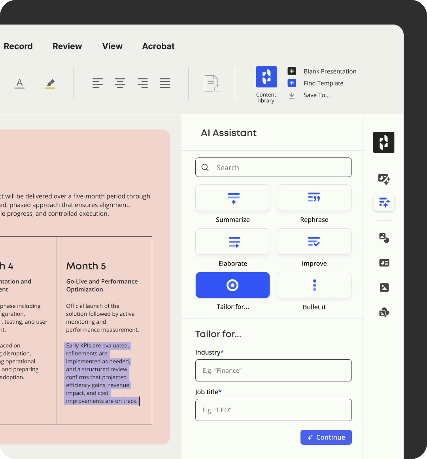The width and height of the screenshot is (427, 459).
Task: Select the text highlighter tool
Action: coord(50,83)
